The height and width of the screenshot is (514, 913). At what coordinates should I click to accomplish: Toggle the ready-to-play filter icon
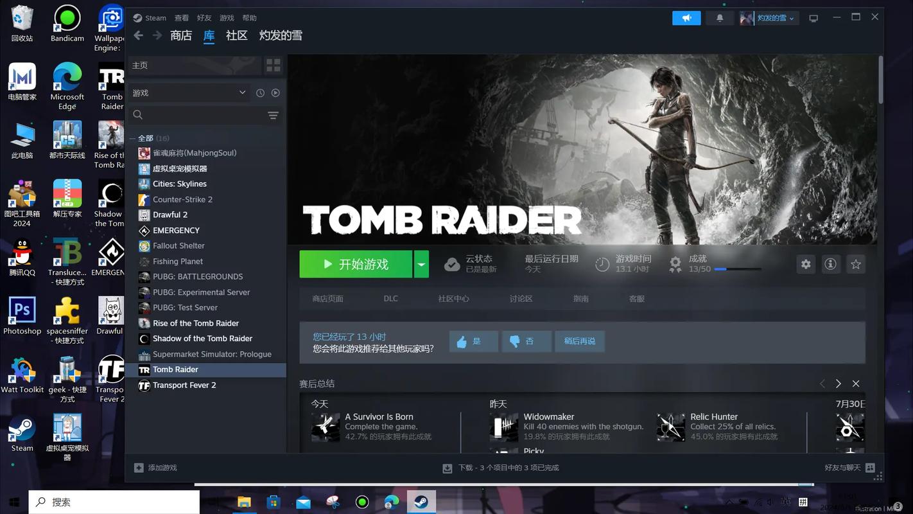coord(275,93)
